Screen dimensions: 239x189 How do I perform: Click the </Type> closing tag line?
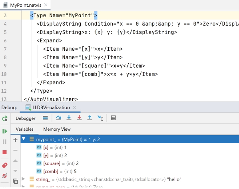tap(41, 91)
